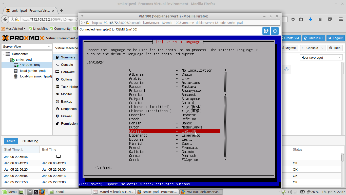Viewport: 346px width, 195px height.
Task: Click the Proxmox Help button
Action: [335, 48]
